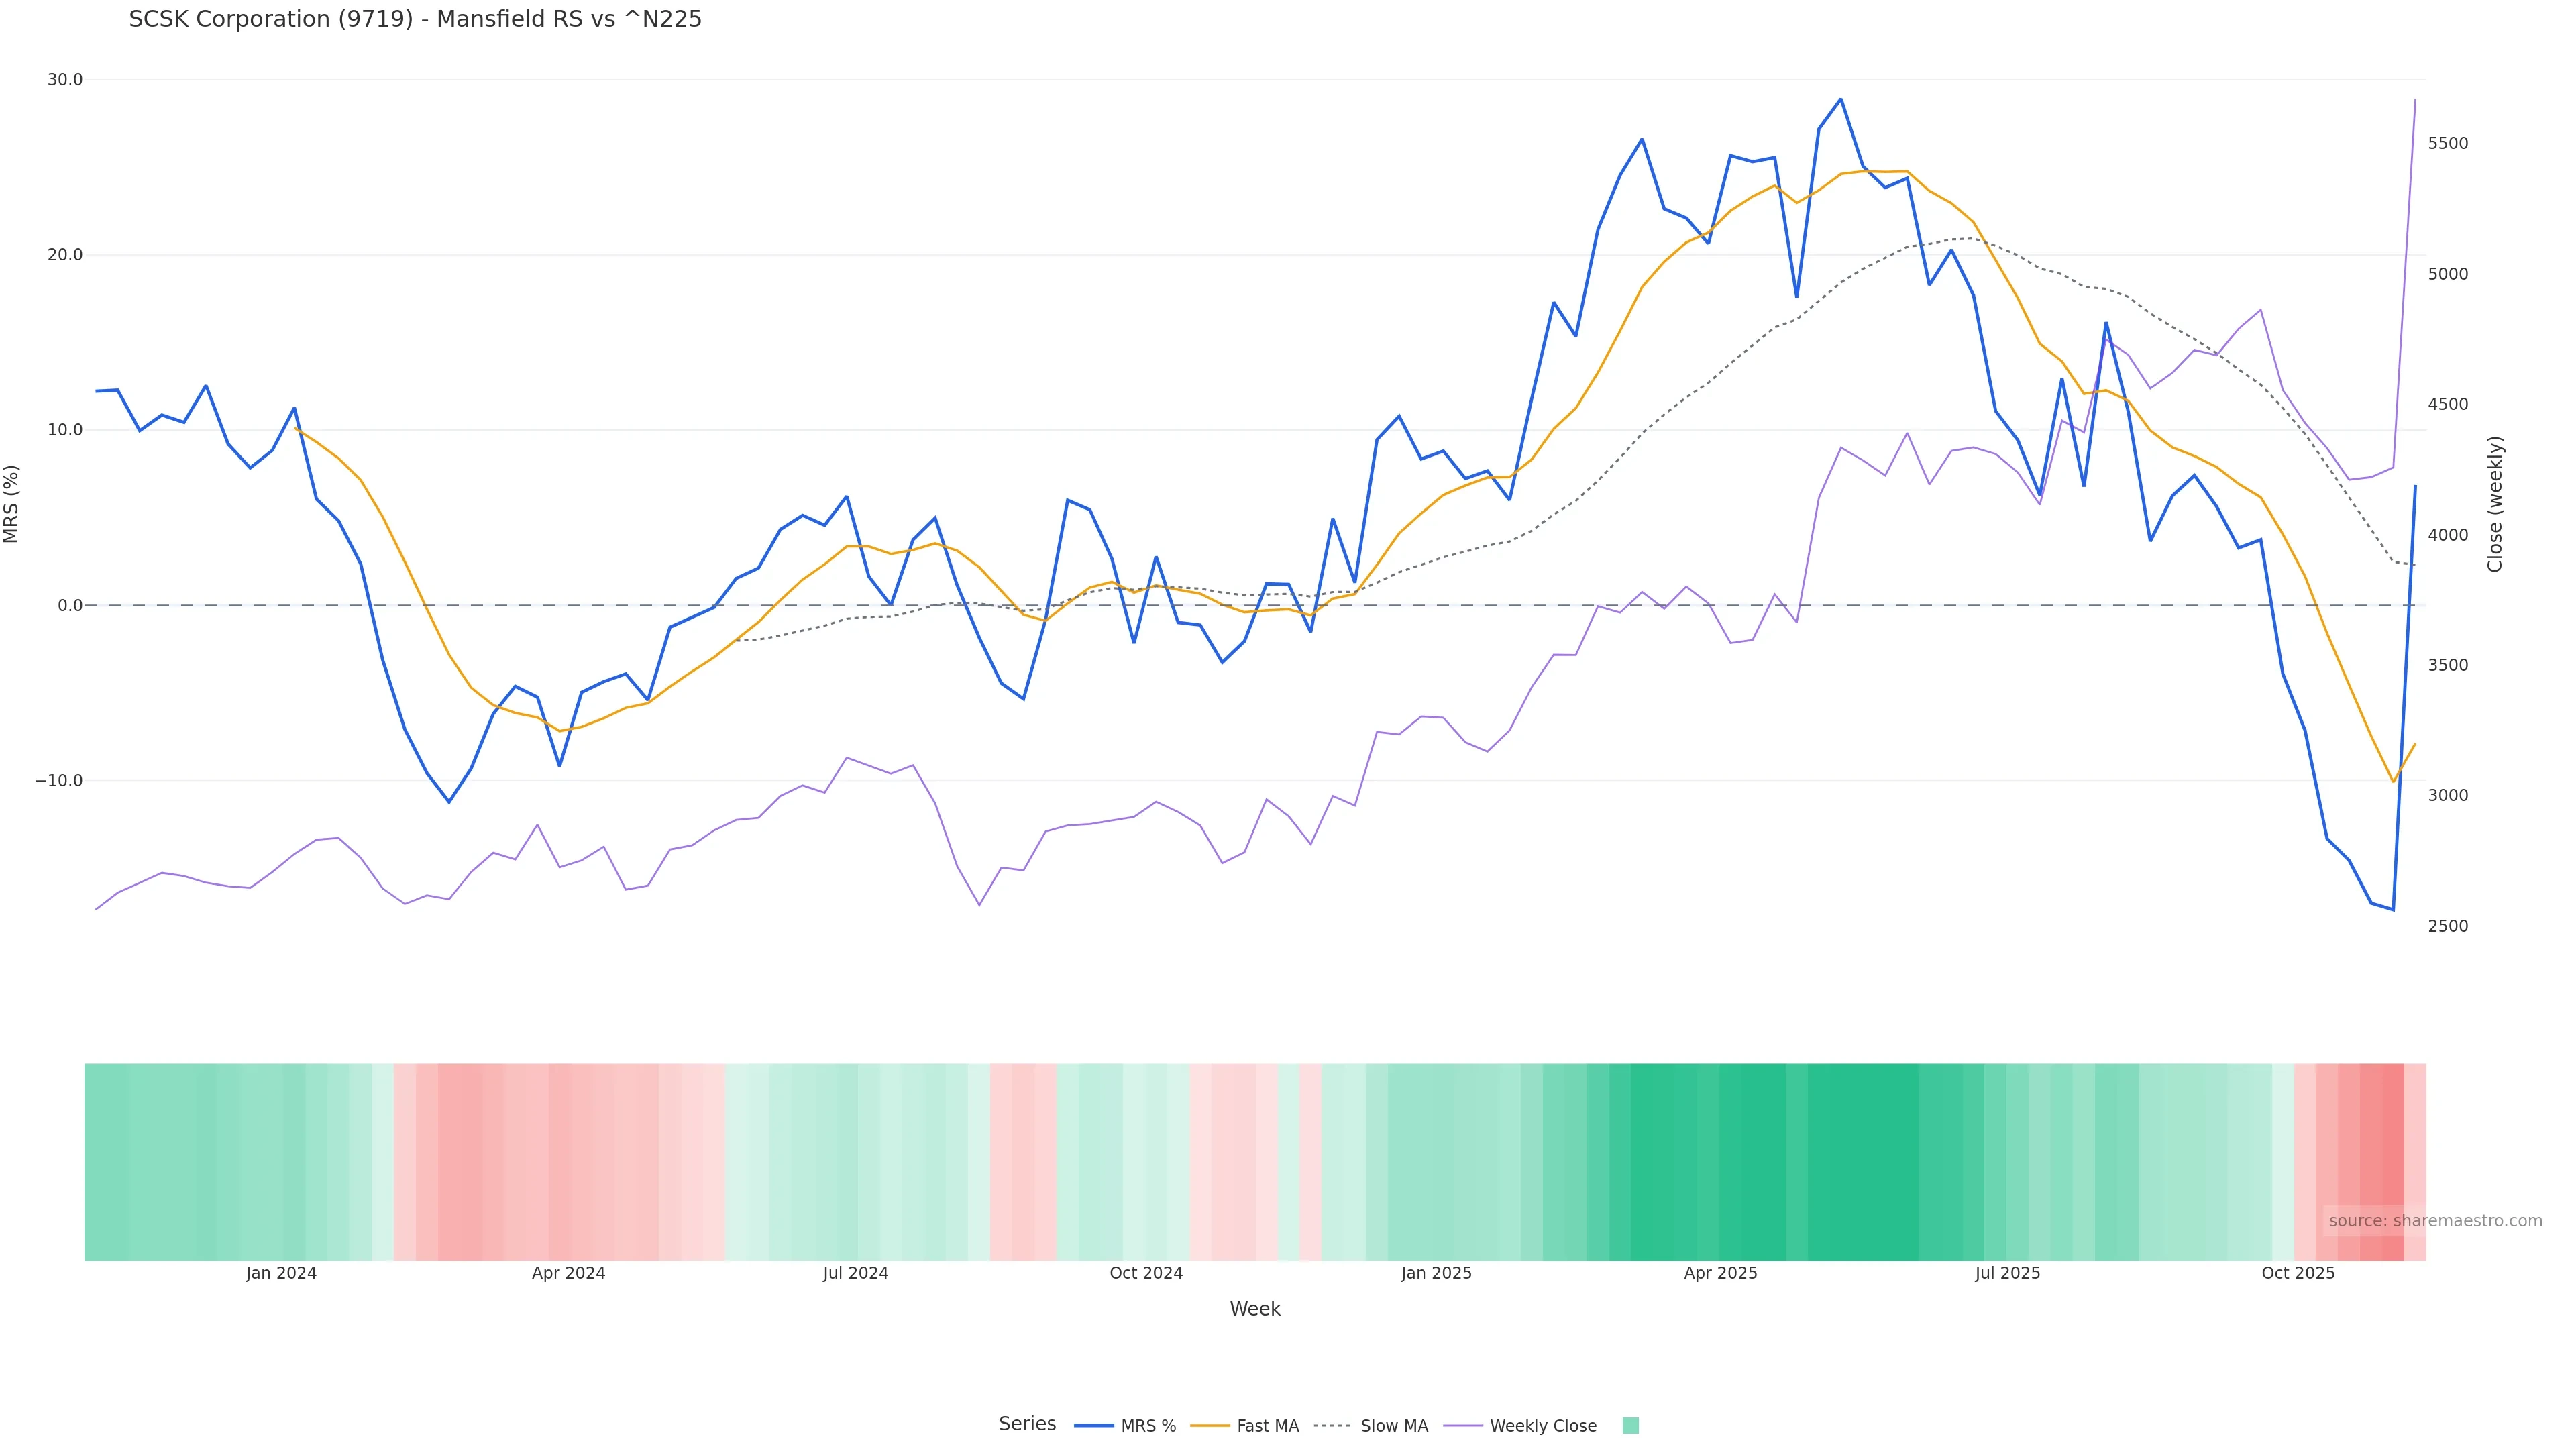This screenshot has height=1449, width=2576.
Task: Click the 30.0 tick on MRS axis
Action: click(x=65, y=80)
